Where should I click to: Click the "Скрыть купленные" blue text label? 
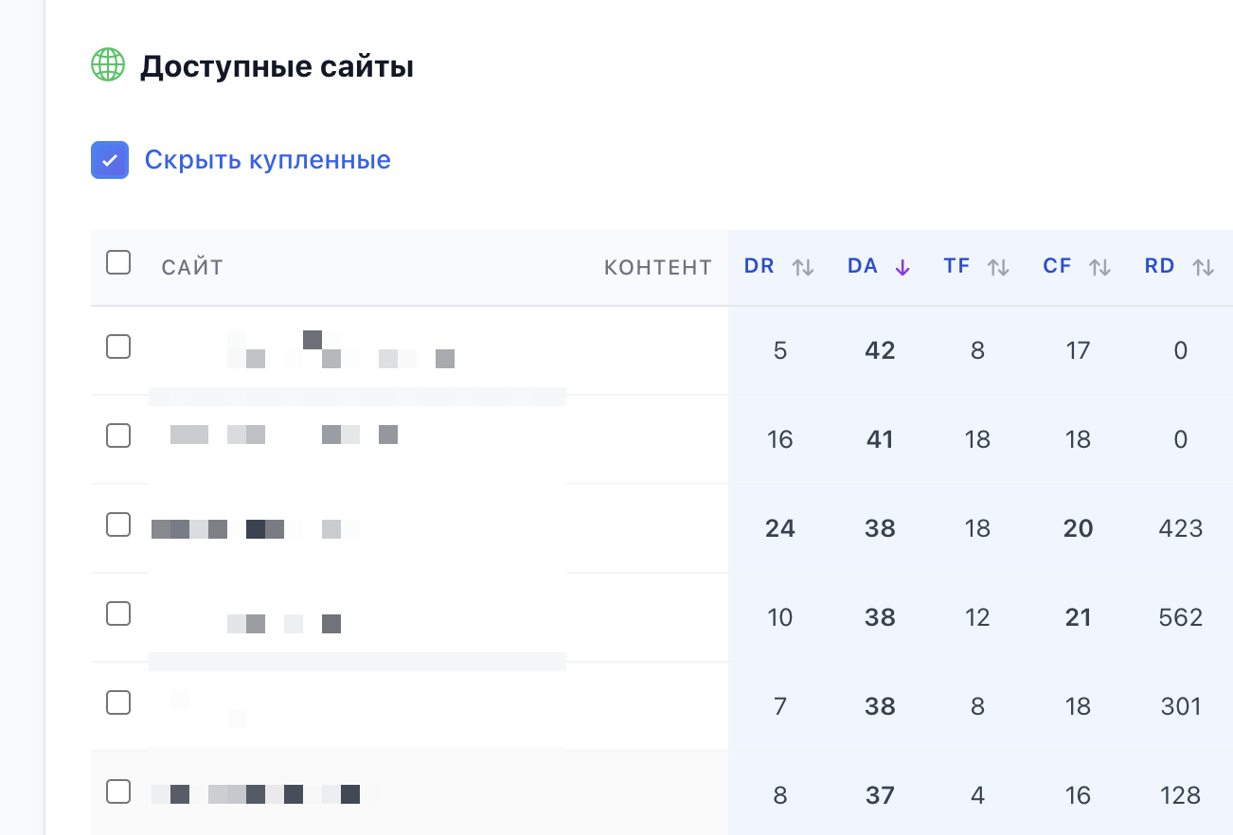(267, 160)
